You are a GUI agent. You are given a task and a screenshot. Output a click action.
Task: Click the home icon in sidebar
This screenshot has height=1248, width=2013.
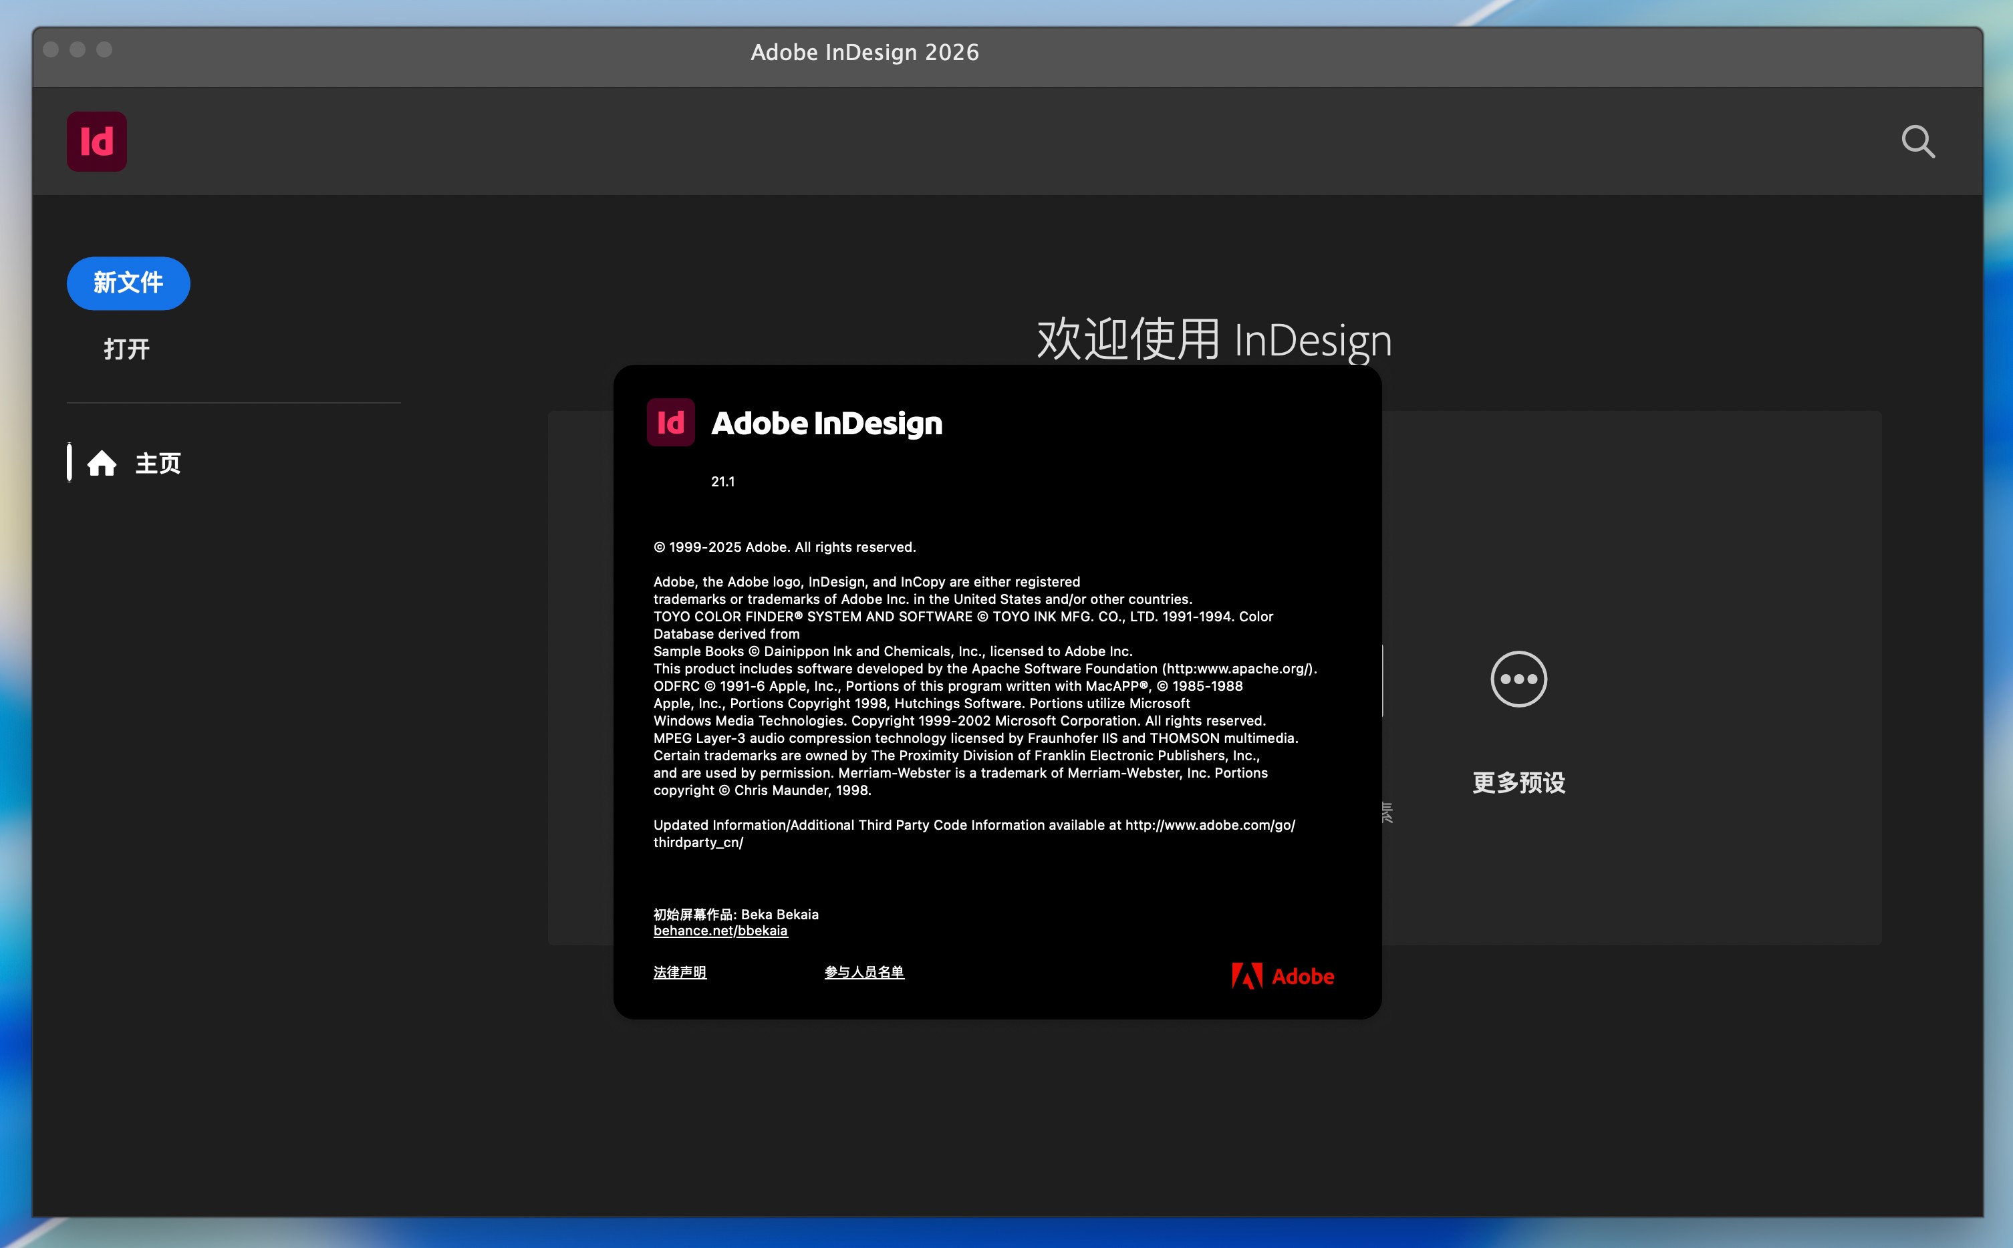click(102, 463)
